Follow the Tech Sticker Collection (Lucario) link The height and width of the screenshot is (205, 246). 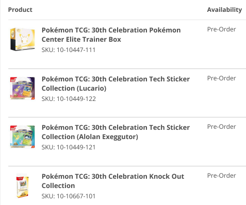click(116, 83)
